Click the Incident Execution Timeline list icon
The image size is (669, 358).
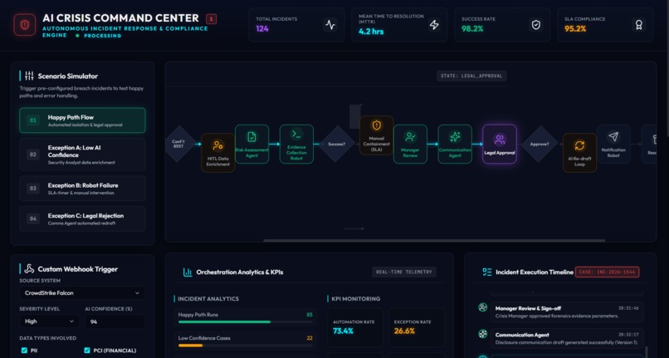[x=487, y=272]
